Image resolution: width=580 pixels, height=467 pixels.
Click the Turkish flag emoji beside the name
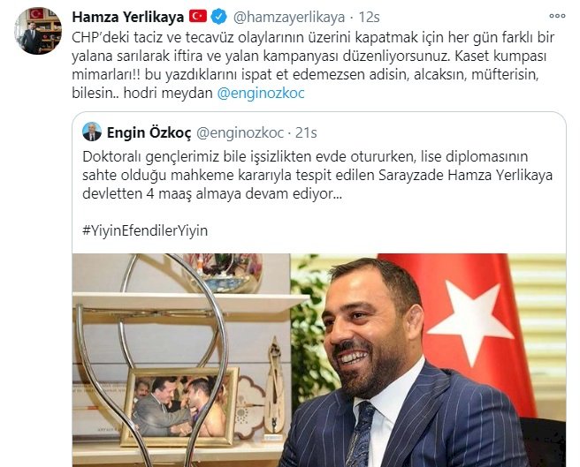198,16
